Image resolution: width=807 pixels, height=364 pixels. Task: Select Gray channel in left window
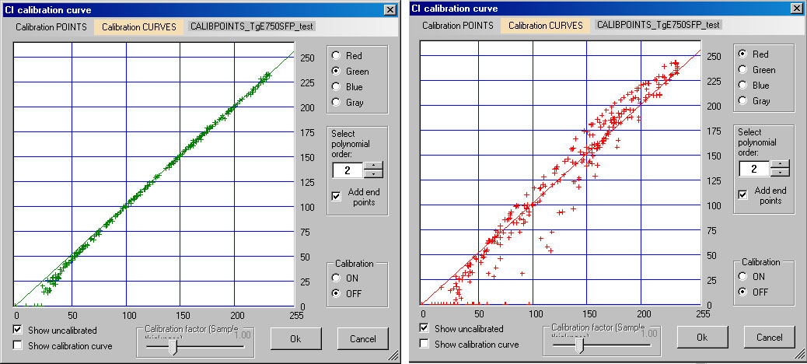coord(337,103)
